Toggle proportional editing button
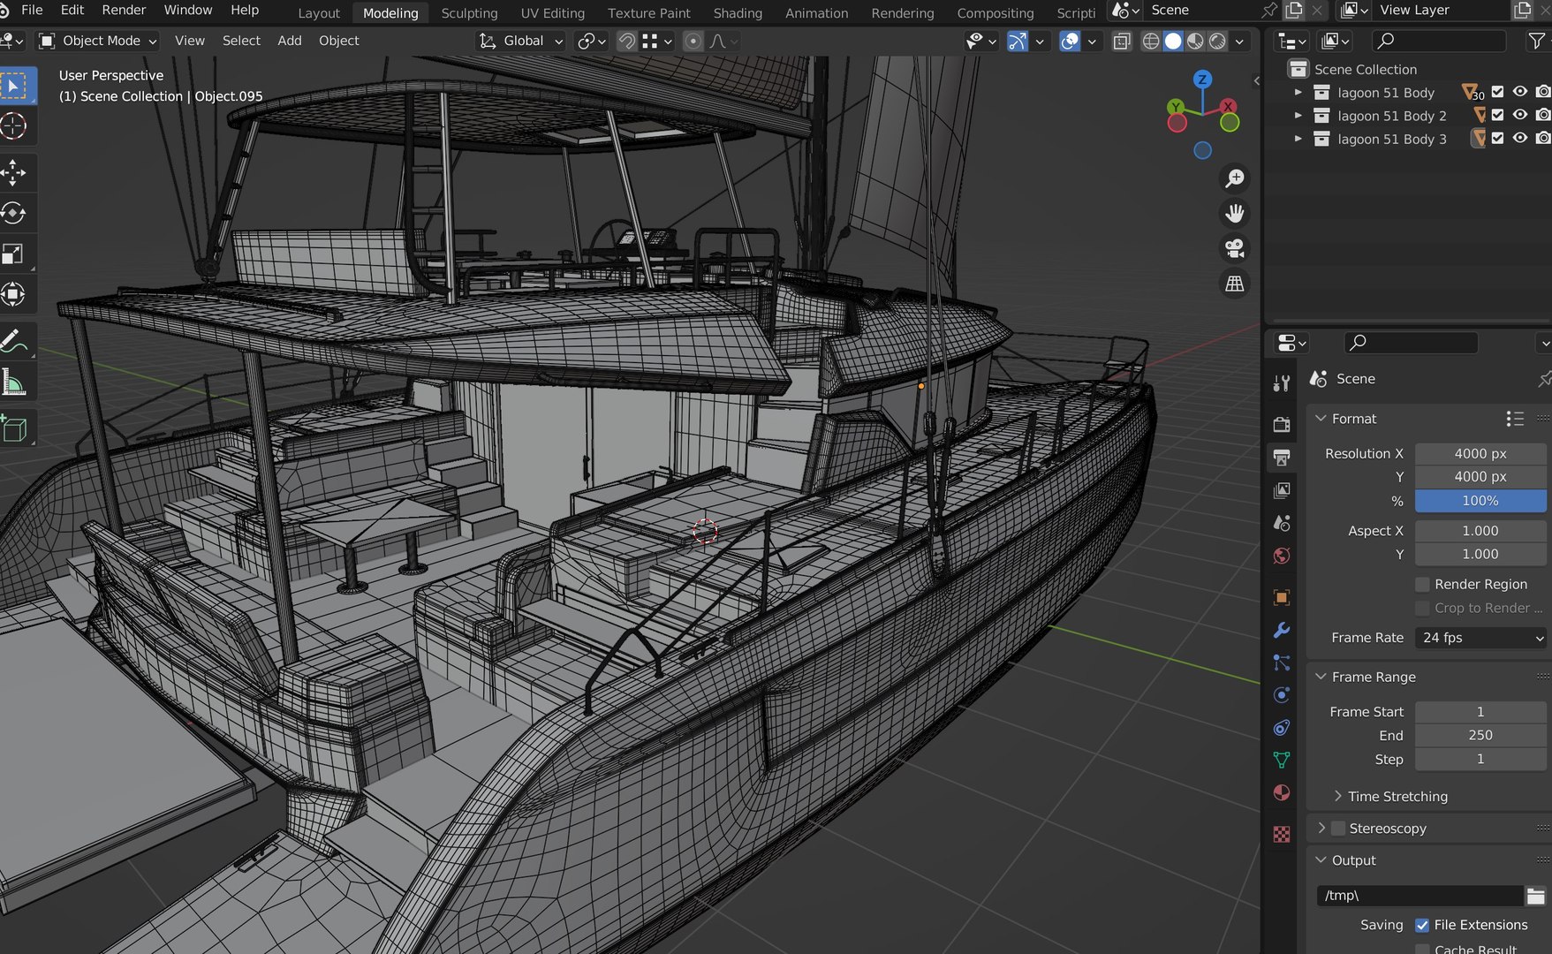1552x954 pixels. click(x=693, y=41)
